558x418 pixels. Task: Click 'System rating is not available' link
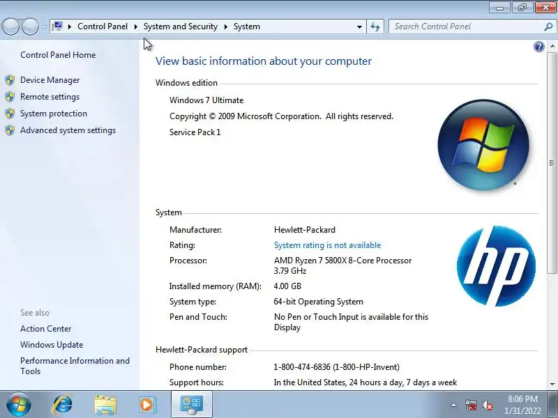coord(327,245)
